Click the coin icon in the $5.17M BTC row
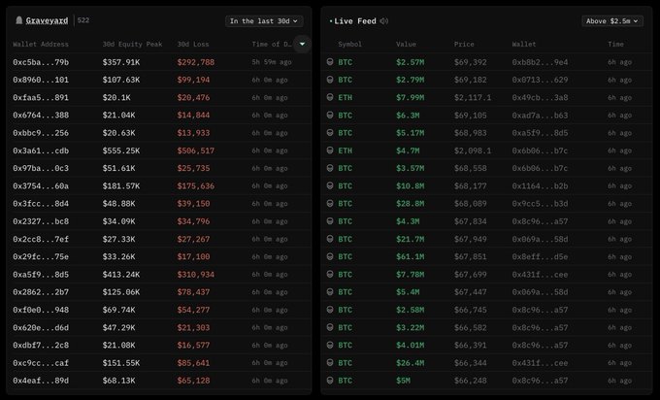660x400 pixels. click(330, 133)
